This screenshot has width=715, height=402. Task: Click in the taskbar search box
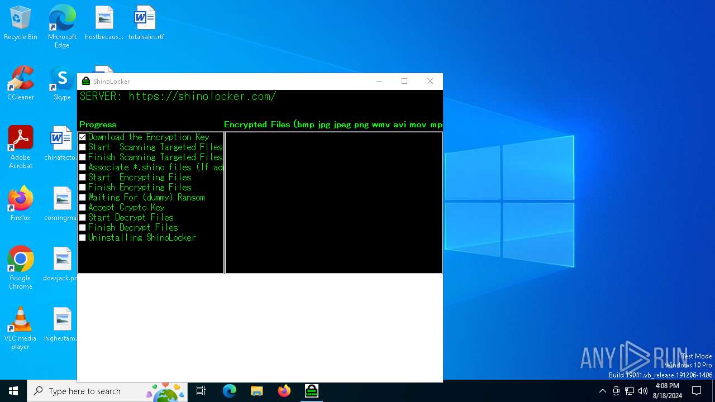106,391
